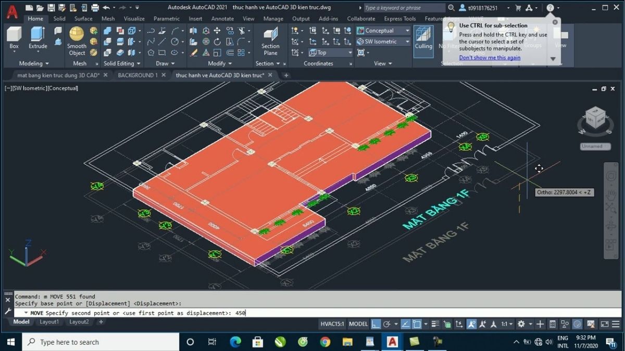Click the keyword search field

[x=404, y=8]
